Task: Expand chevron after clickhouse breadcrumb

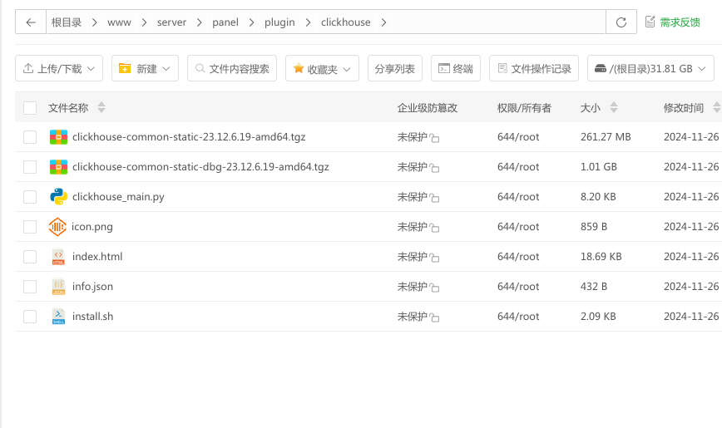Action: [x=383, y=22]
